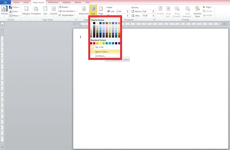
Task: Open the Paragraph dialog launcher
Action: [154, 20]
